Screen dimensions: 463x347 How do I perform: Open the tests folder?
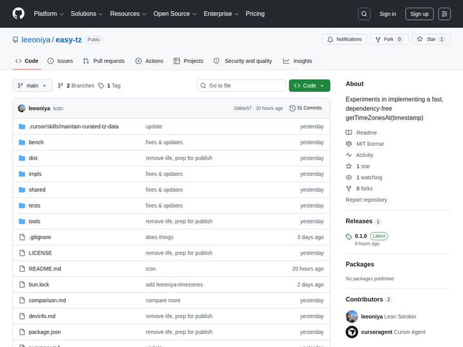coord(34,206)
